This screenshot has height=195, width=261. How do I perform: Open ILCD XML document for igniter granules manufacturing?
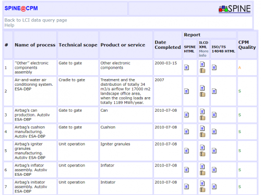coord(202,148)
